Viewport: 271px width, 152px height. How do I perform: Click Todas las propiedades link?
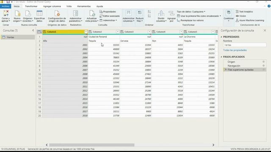pos(235,50)
